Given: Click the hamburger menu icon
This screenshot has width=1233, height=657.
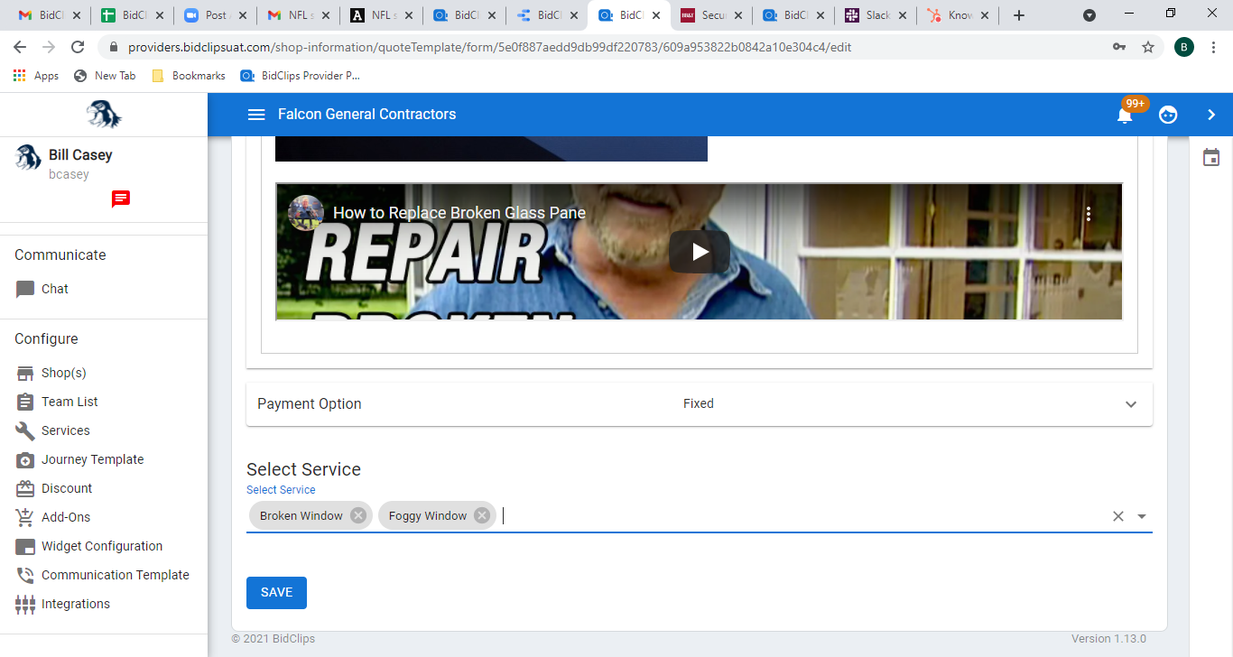Looking at the screenshot, I should click(256, 115).
